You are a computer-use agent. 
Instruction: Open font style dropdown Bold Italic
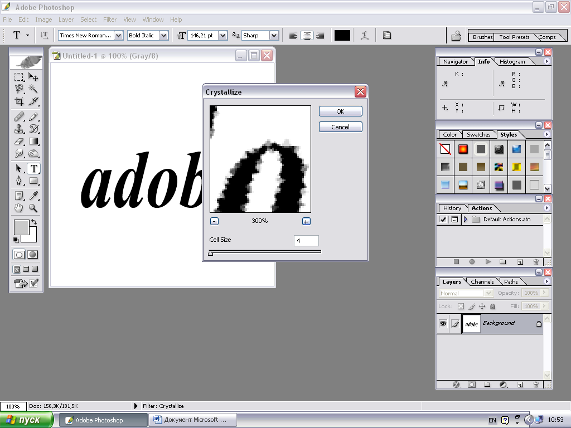[x=164, y=35]
